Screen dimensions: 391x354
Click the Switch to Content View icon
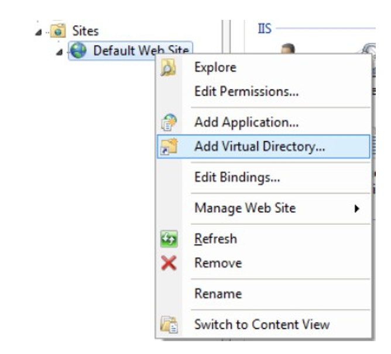(x=169, y=324)
